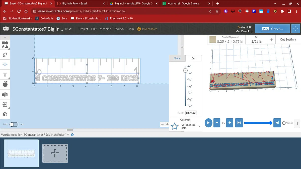This screenshot has height=169, width=301.
Task: Open the Machine menu
Action: [105, 29]
